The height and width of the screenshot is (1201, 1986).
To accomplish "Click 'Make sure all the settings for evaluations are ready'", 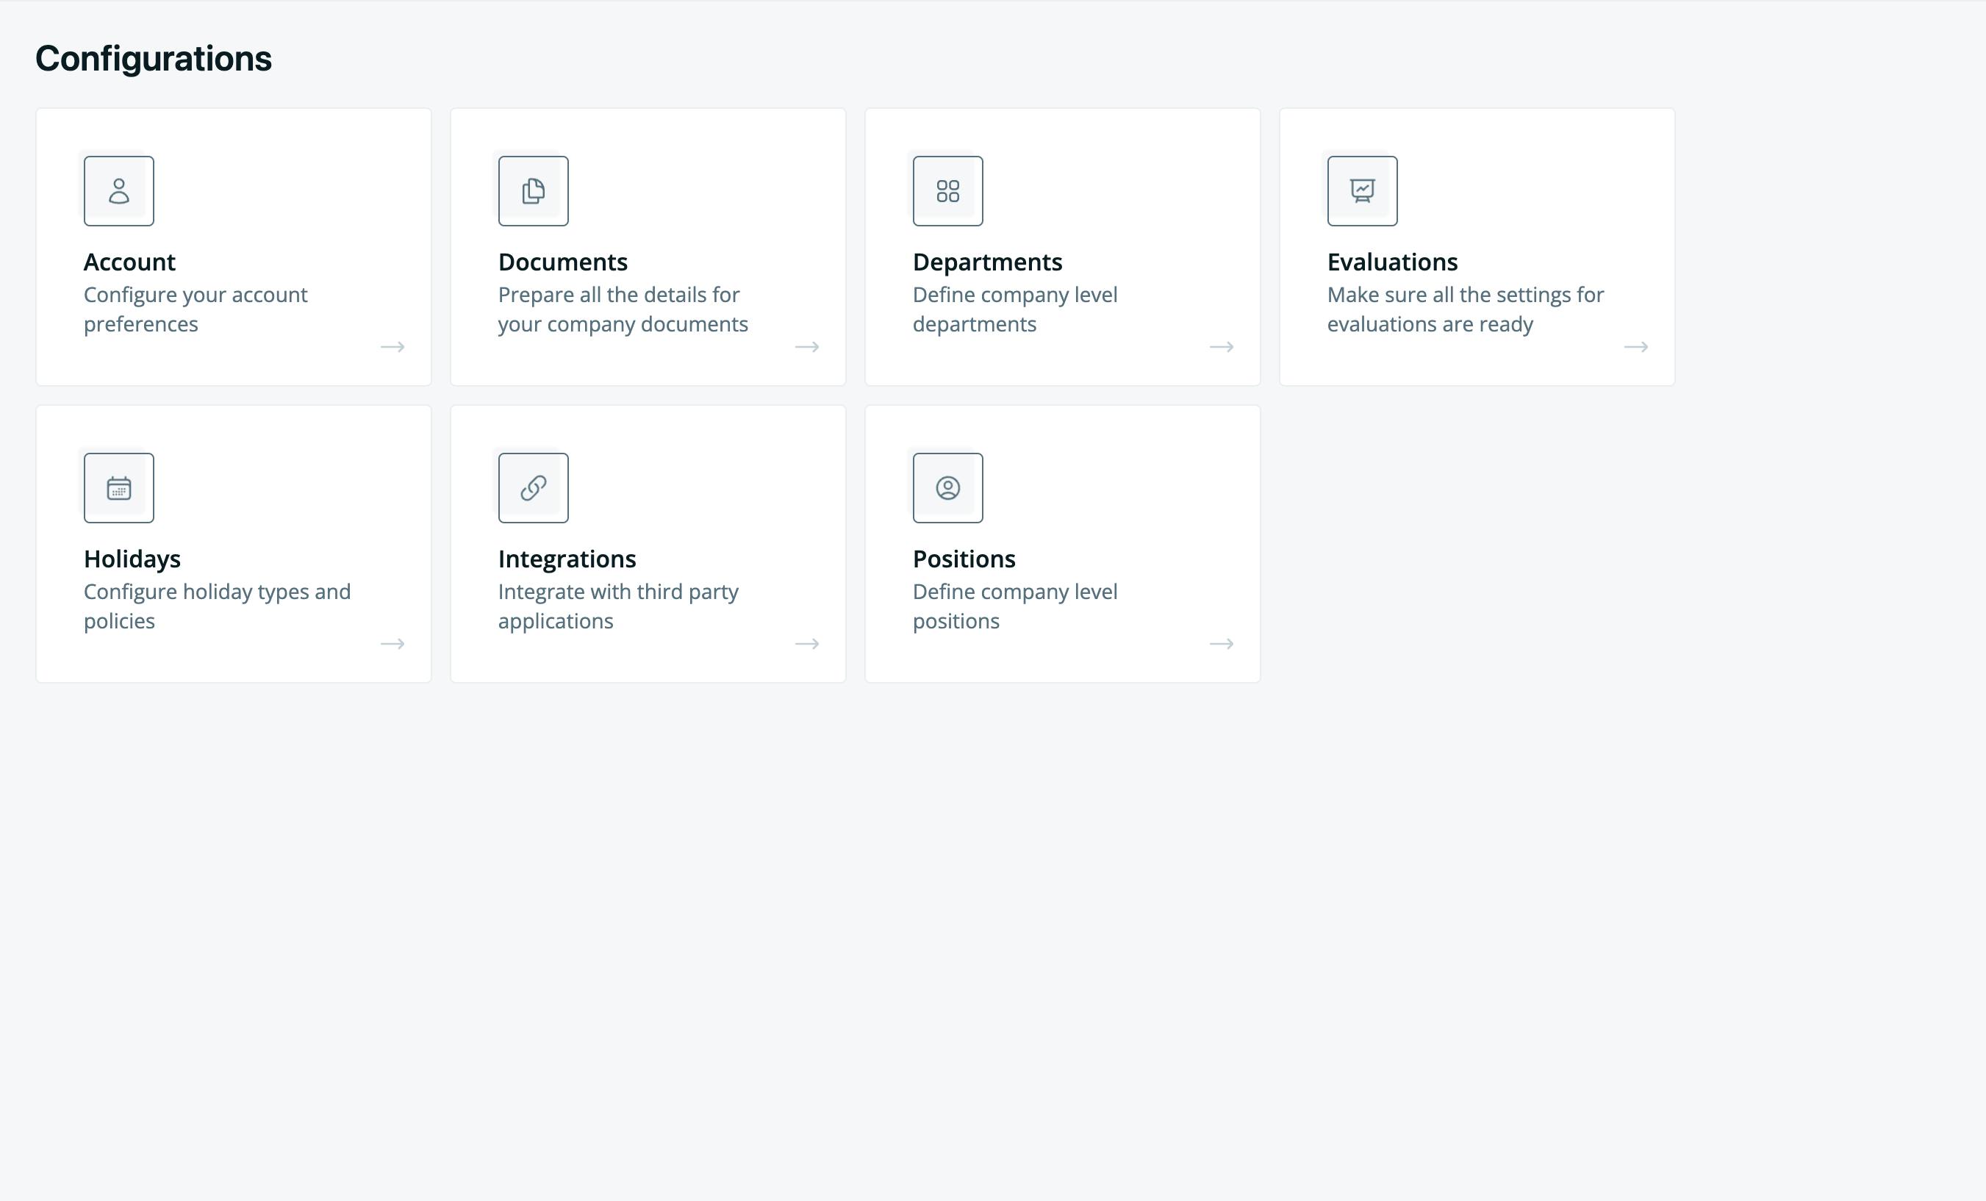I will (1466, 309).
